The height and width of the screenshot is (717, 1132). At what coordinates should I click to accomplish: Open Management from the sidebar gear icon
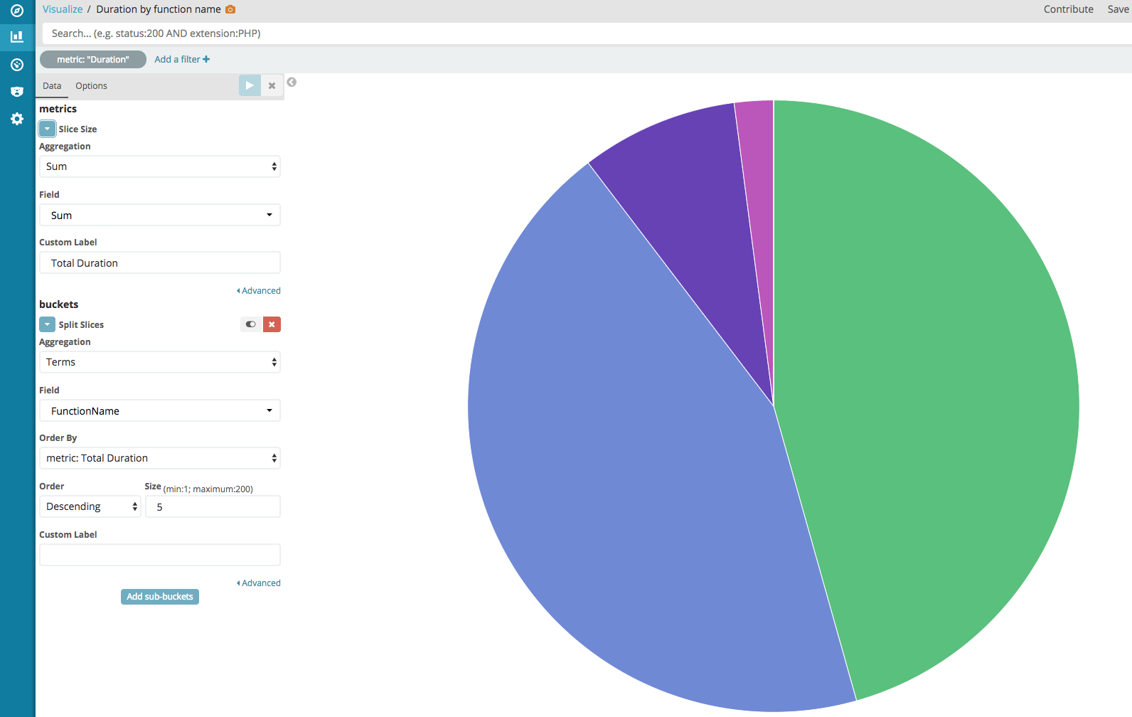[17, 119]
